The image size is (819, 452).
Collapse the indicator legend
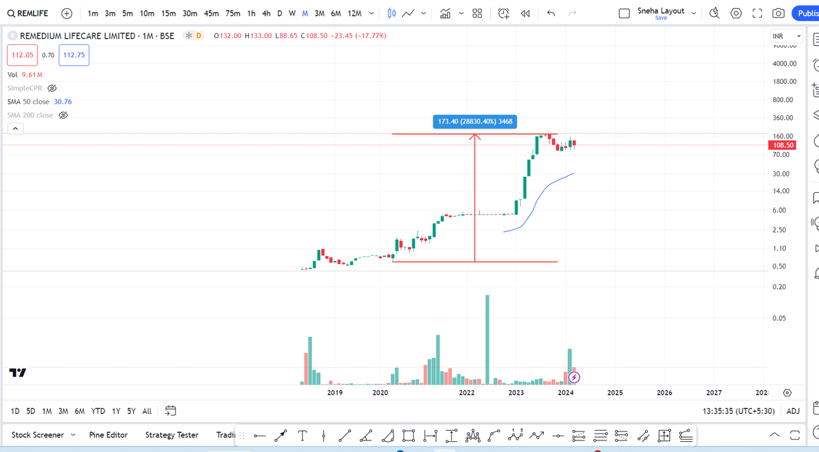pos(14,130)
